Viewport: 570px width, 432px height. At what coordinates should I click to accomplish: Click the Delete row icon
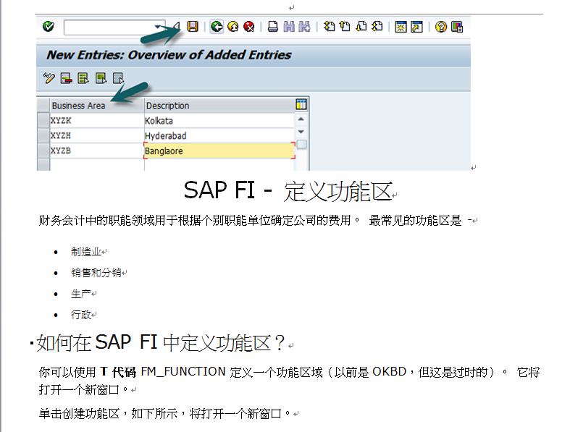tap(66, 78)
